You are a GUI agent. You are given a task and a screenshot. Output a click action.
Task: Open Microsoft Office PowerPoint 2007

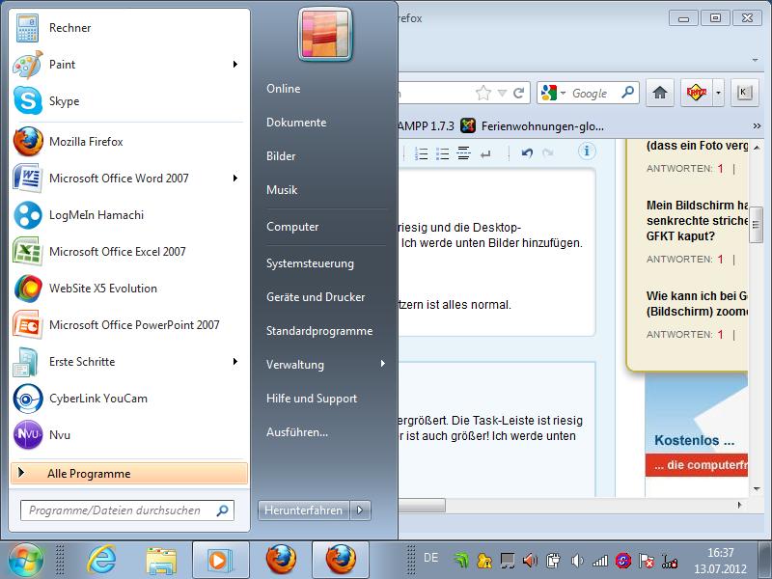click(129, 324)
